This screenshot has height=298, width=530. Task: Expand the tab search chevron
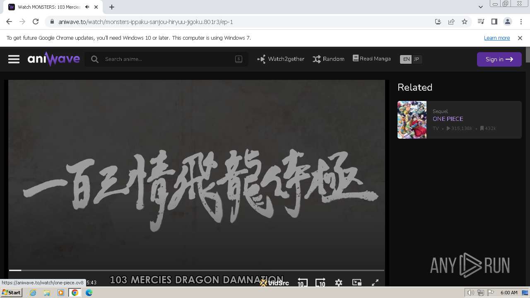click(x=480, y=7)
